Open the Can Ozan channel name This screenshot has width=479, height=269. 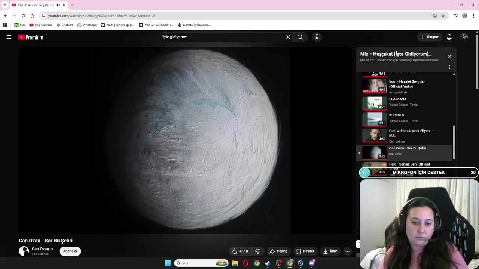pos(40,249)
